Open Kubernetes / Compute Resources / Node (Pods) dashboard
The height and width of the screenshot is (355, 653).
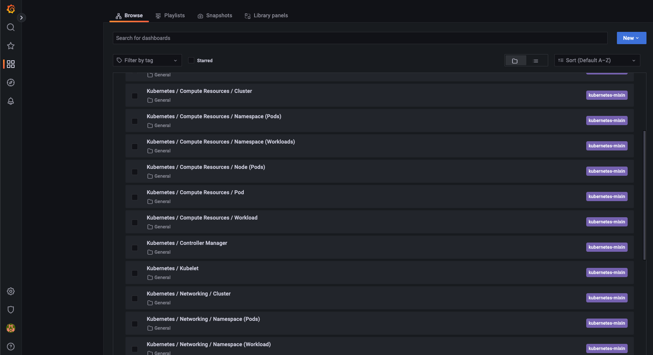(x=206, y=167)
